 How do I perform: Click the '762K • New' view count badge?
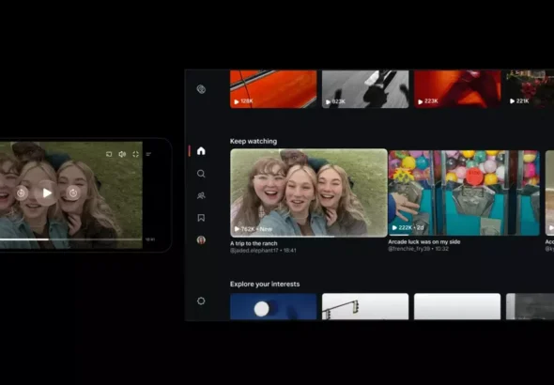point(253,229)
